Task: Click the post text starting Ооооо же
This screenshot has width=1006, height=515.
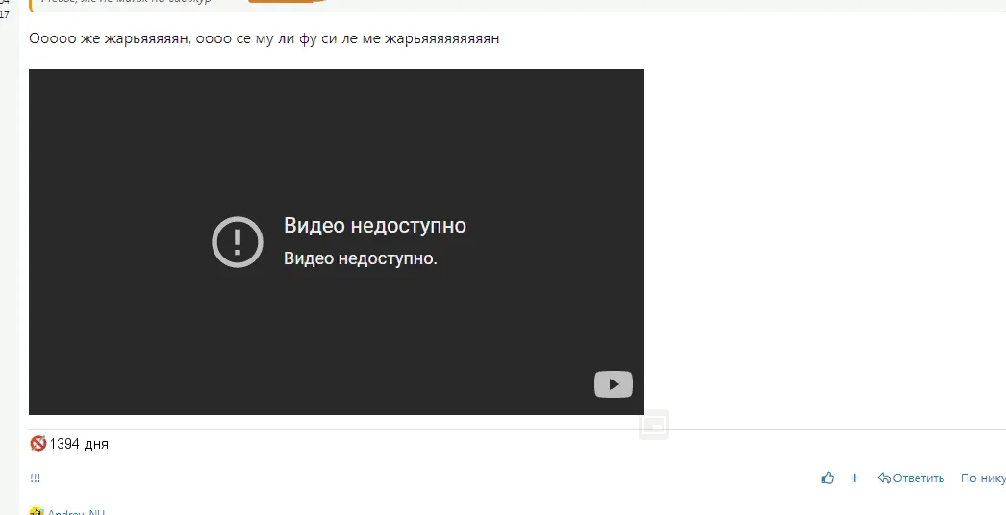Action: (264, 38)
